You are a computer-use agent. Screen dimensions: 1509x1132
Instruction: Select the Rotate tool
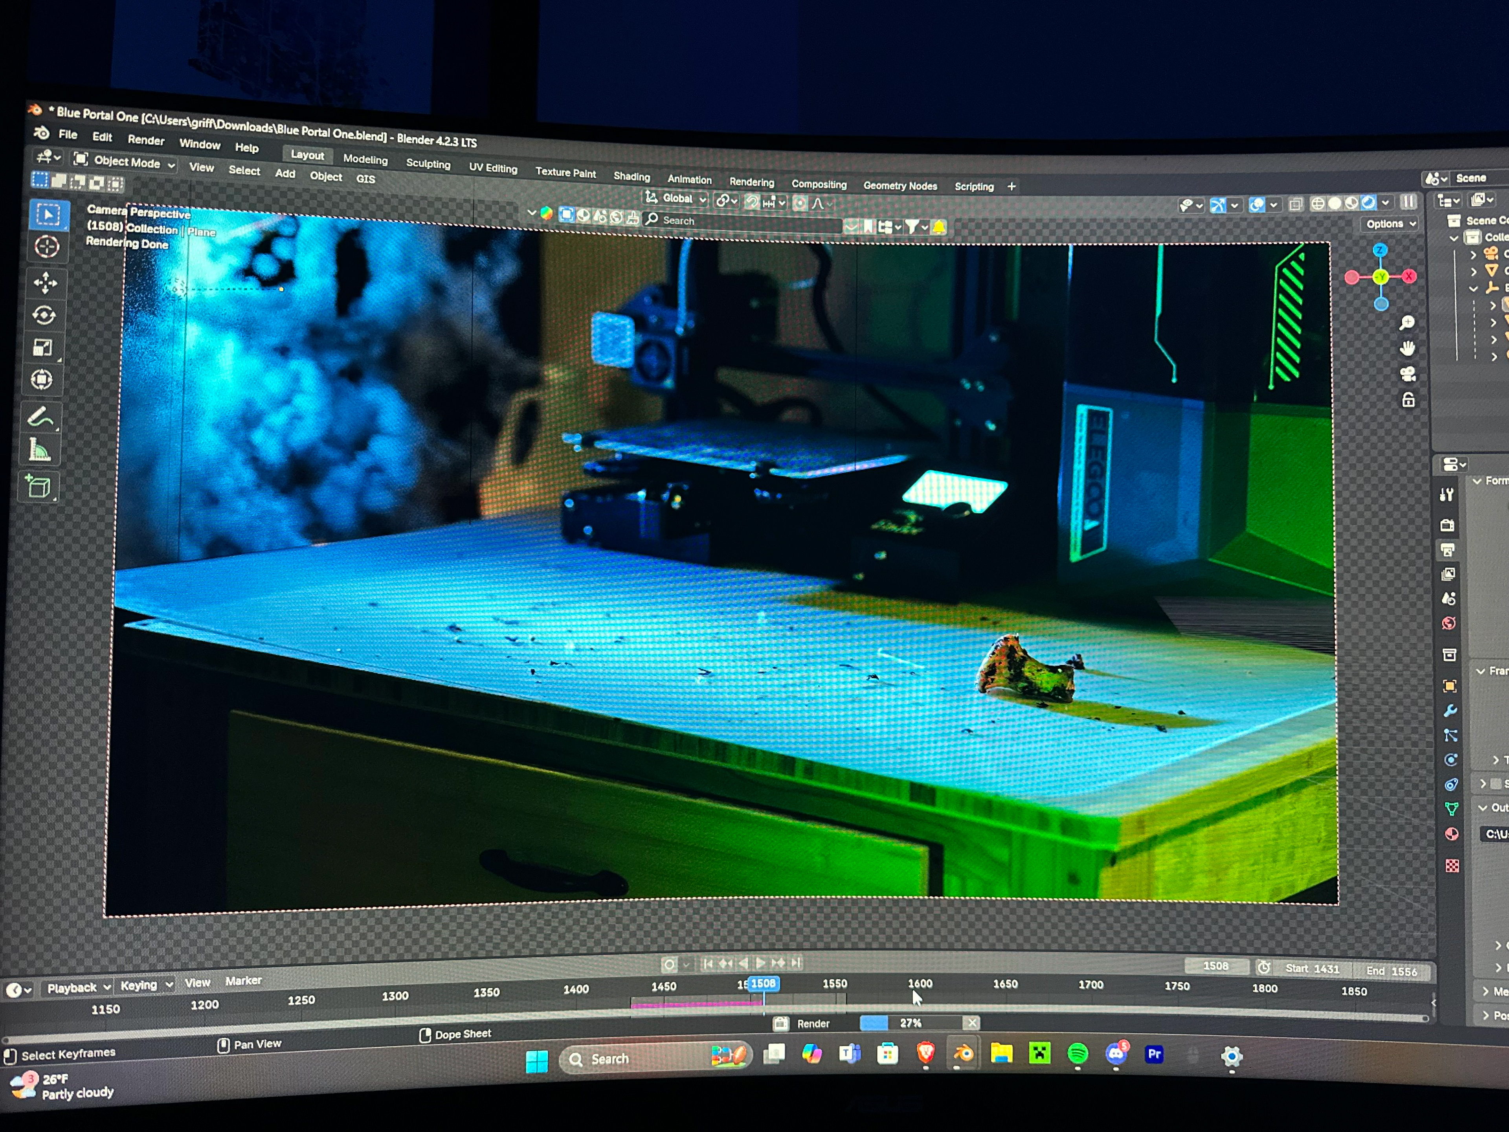click(x=44, y=315)
